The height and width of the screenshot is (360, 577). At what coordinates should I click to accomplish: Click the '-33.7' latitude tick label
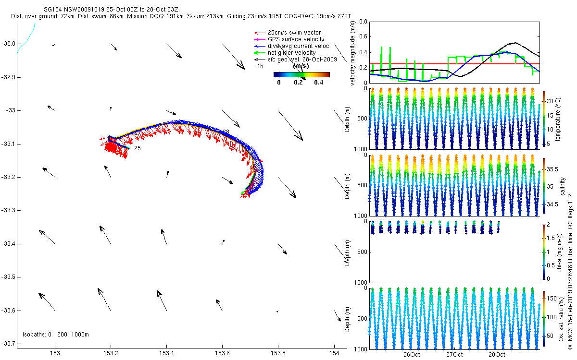point(8,344)
